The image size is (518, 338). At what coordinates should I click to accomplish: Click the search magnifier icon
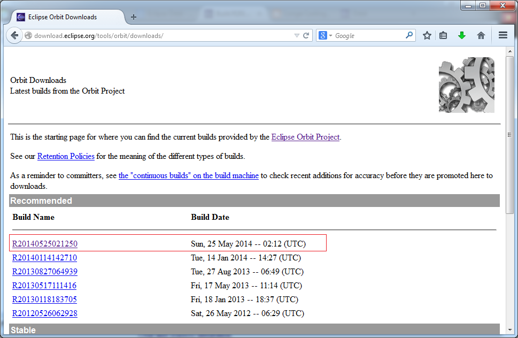pos(409,35)
